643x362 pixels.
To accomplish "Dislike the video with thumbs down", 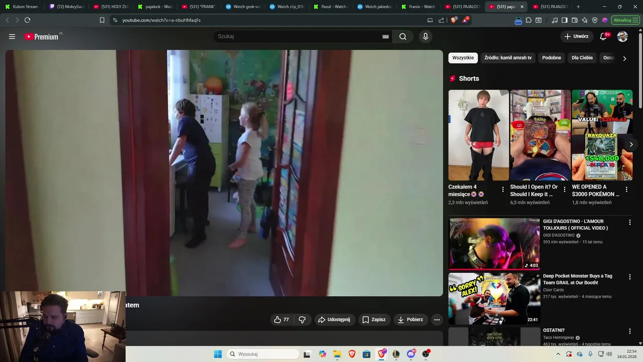I will pyautogui.click(x=302, y=319).
